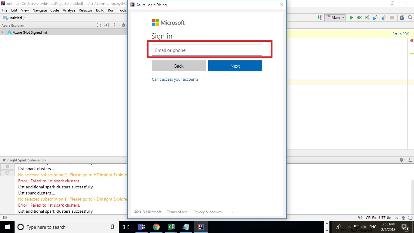Start debugging with the bug icon
This screenshot has width=414, height=233.
click(x=359, y=17)
